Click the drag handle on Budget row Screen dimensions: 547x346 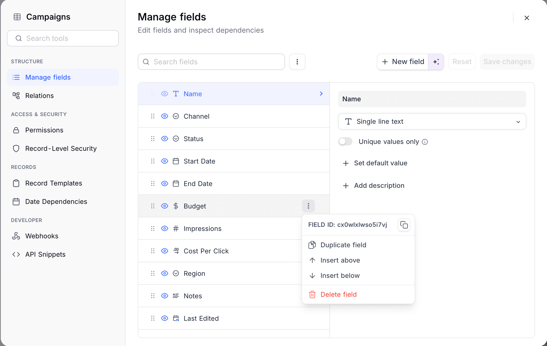[x=153, y=206]
